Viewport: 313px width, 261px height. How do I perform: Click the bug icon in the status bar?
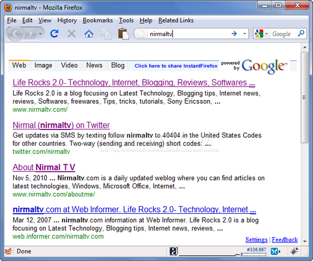294,251
